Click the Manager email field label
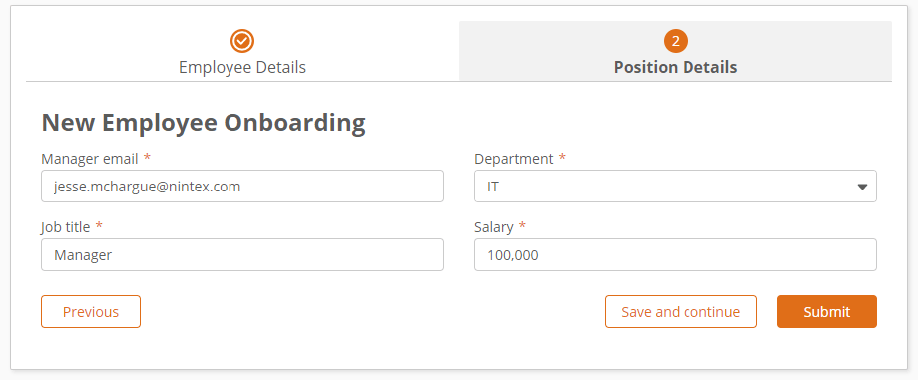Screen dimensions: 918x380 90,159
